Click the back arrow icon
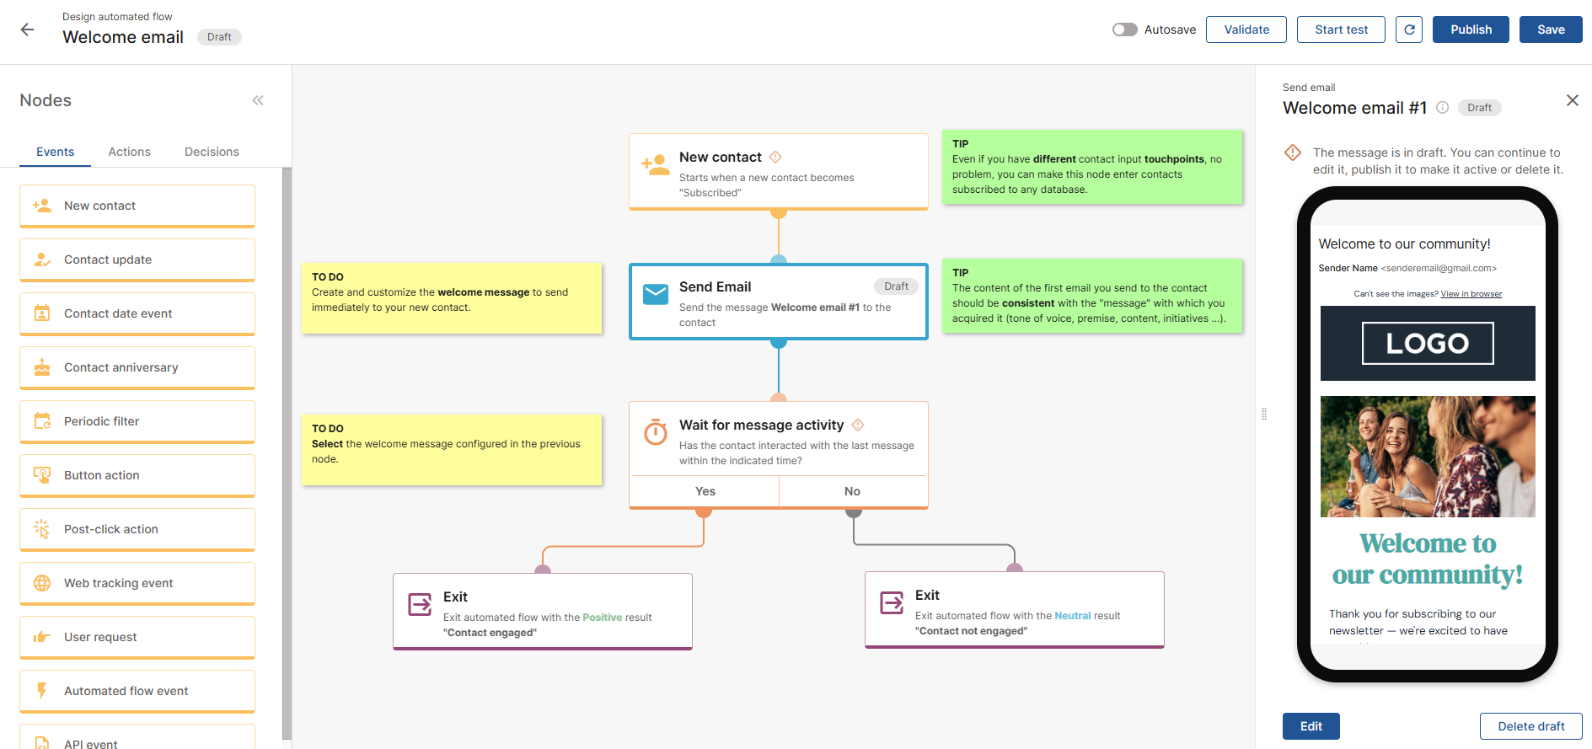1592x749 pixels. [27, 29]
